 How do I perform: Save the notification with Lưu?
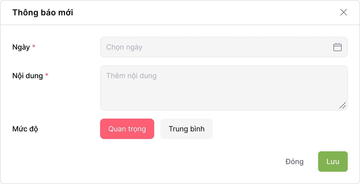point(333,161)
